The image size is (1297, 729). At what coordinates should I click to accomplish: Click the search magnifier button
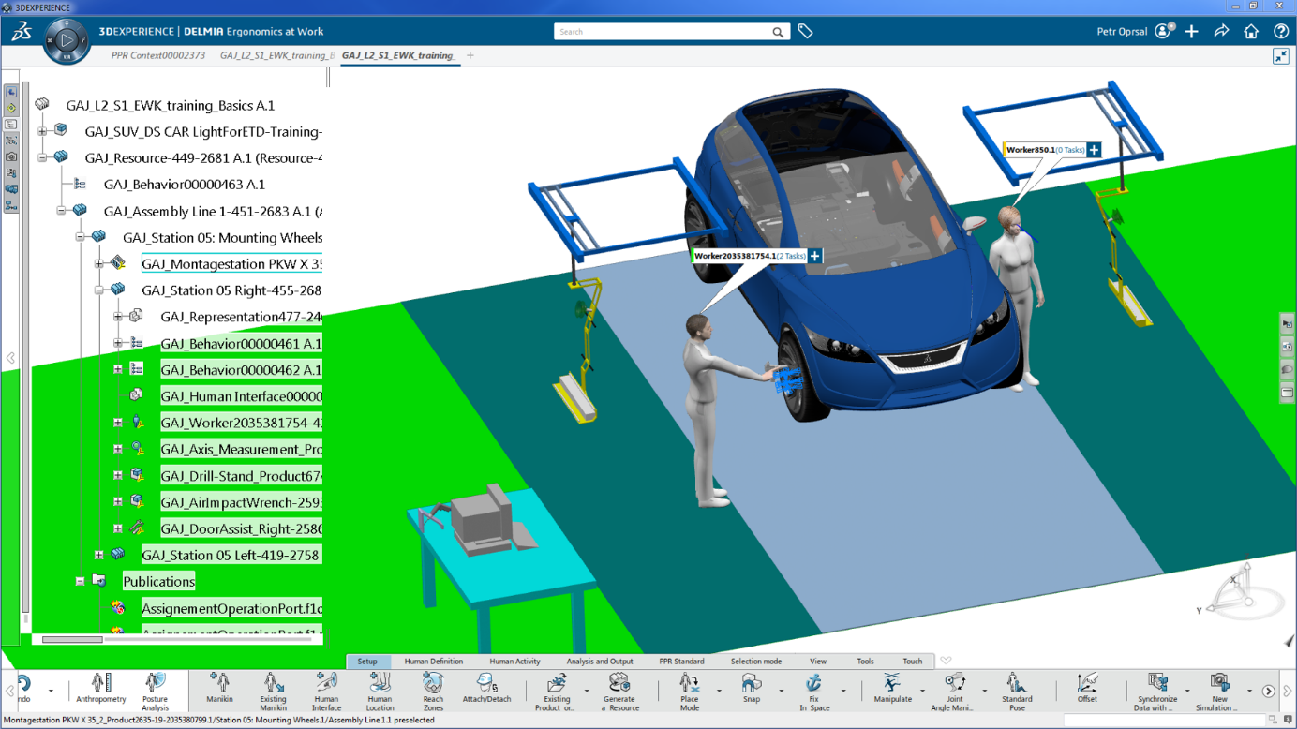tap(778, 32)
